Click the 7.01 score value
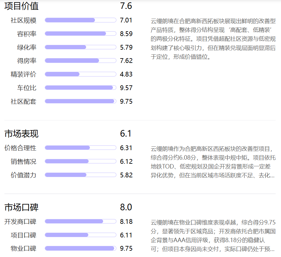The width and height of the screenshot is (281, 257). (126, 20)
